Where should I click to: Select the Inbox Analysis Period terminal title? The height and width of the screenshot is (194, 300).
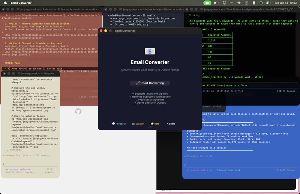click(153, 9)
